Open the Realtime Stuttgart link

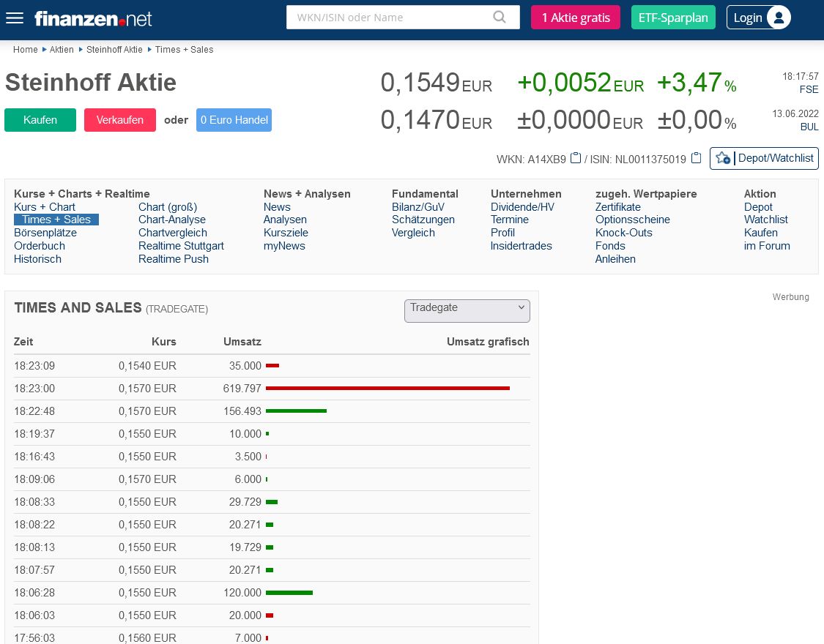click(181, 246)
